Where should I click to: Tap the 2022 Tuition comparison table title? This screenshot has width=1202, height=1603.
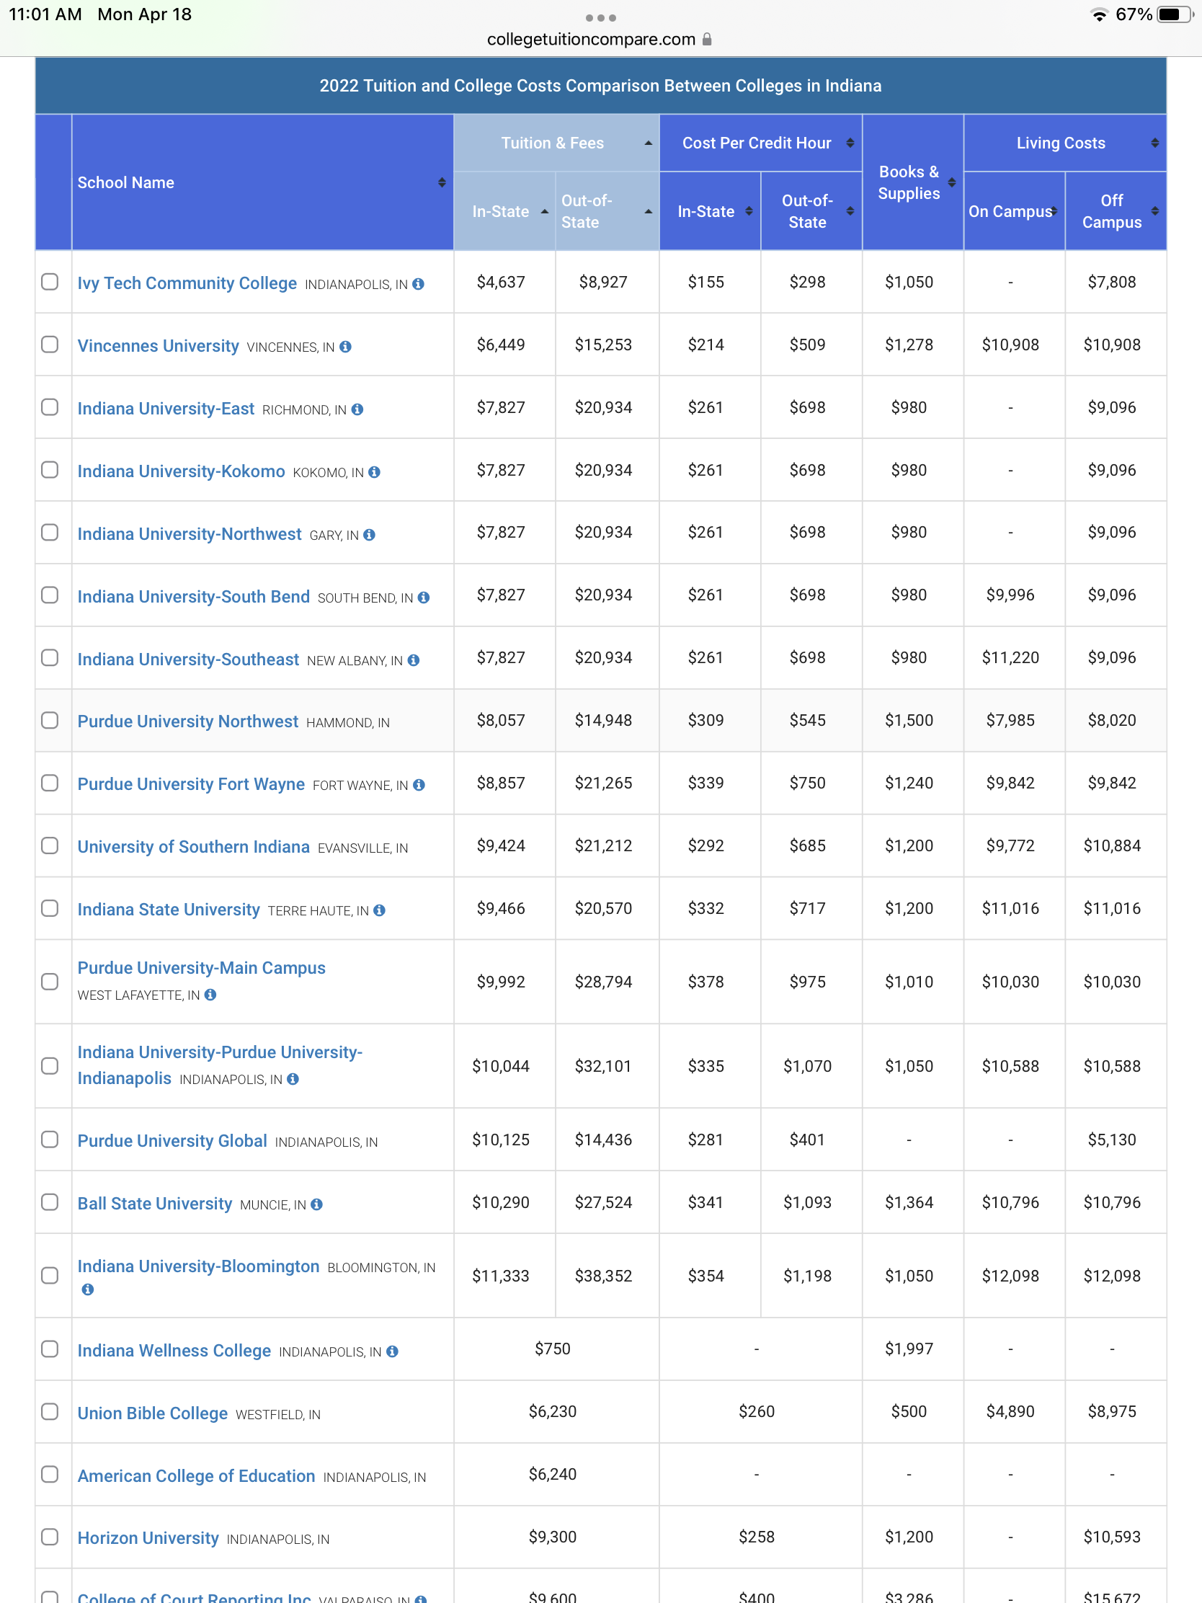click(x=600, y=86)
